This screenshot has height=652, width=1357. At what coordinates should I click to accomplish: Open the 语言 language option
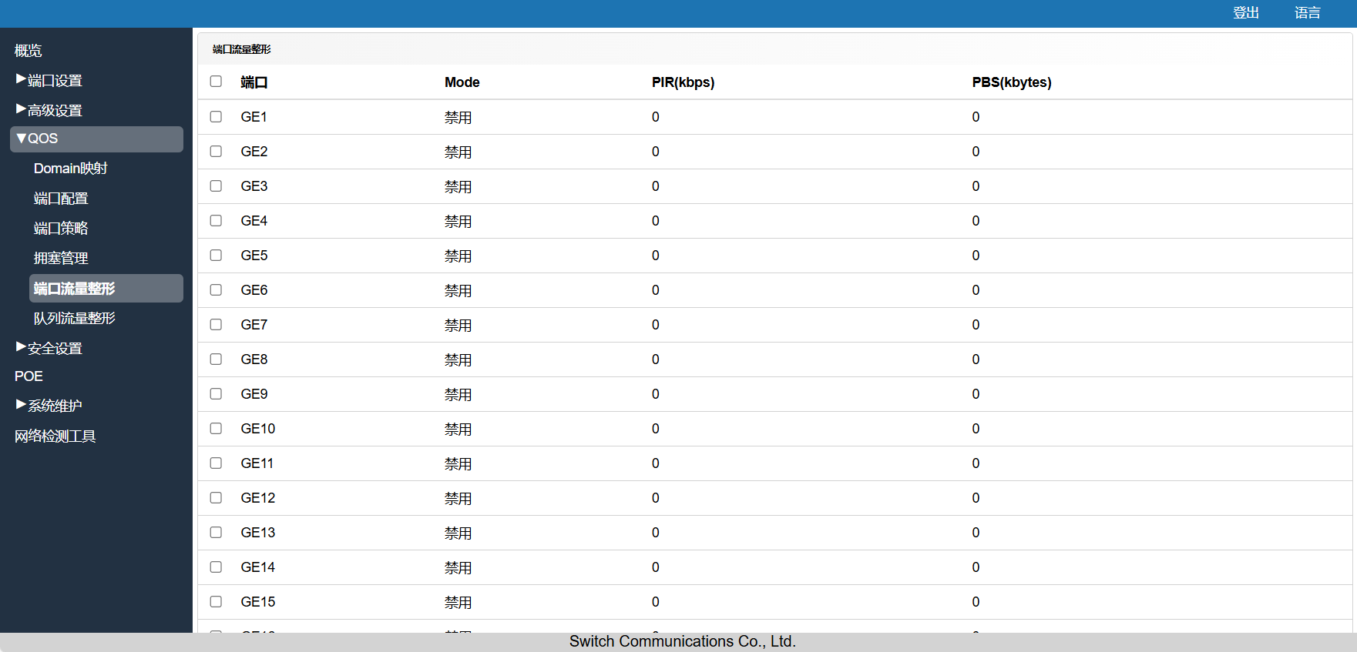1308,13
